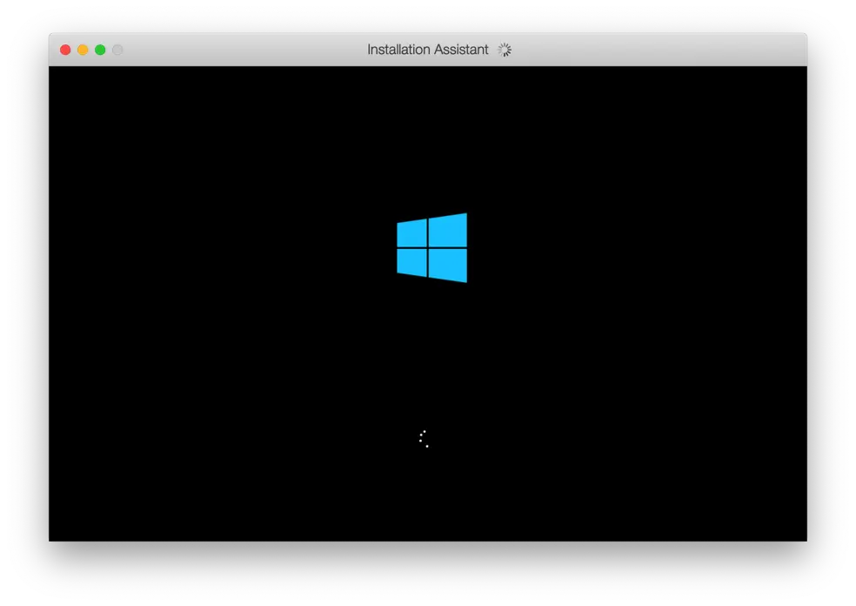This screenshot has height=606, width=856.
Task: Close the Installation Assistant window
Action: coord(65,50)
